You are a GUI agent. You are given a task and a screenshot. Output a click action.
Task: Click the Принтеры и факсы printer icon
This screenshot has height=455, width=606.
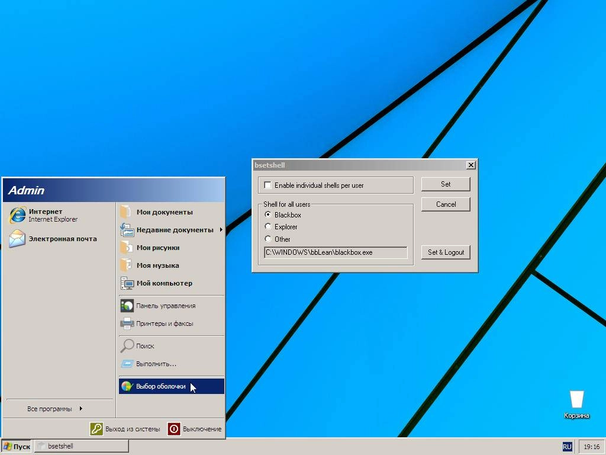pos(127,323)
